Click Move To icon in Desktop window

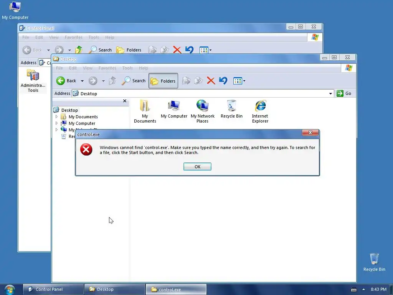point(186,81)
